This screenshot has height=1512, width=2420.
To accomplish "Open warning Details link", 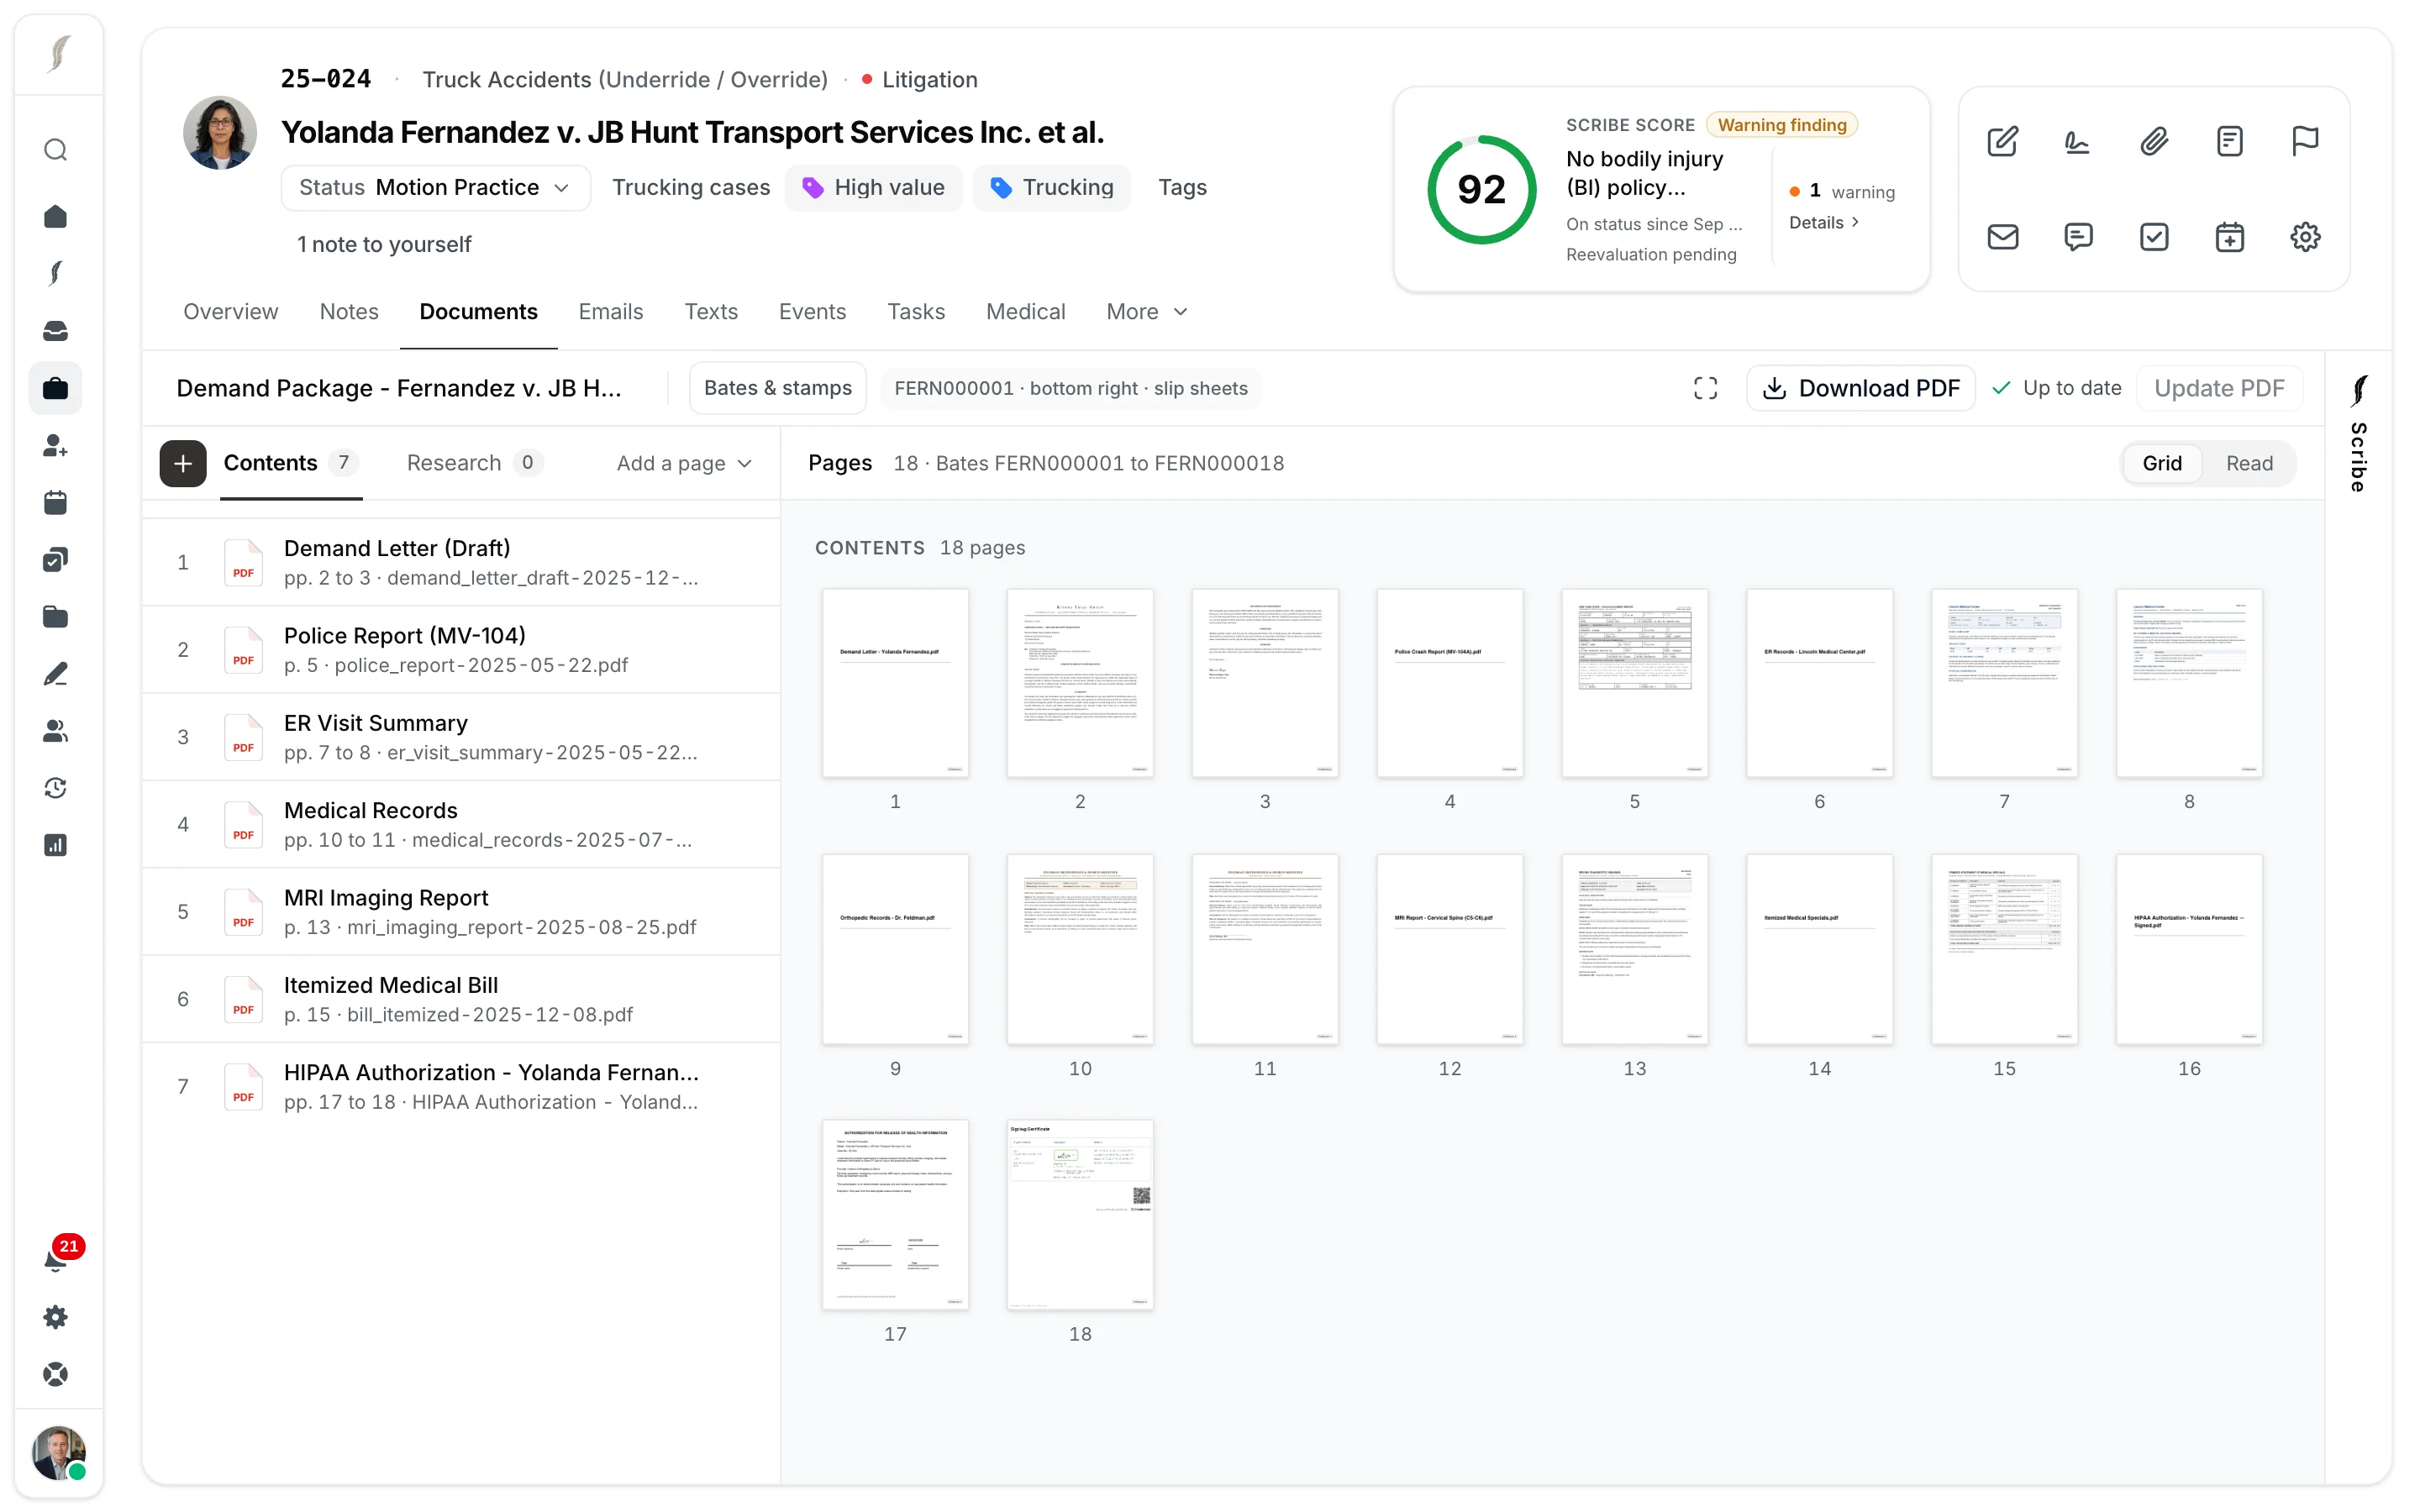I will (1824, 222).
